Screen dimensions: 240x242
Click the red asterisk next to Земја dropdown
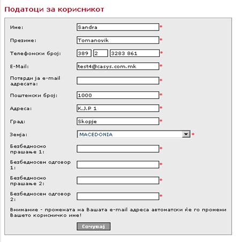point(193,134)
